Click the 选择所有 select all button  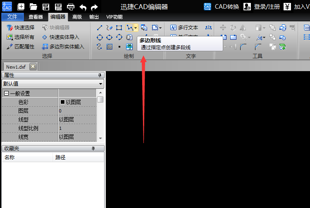coord(20,37)
